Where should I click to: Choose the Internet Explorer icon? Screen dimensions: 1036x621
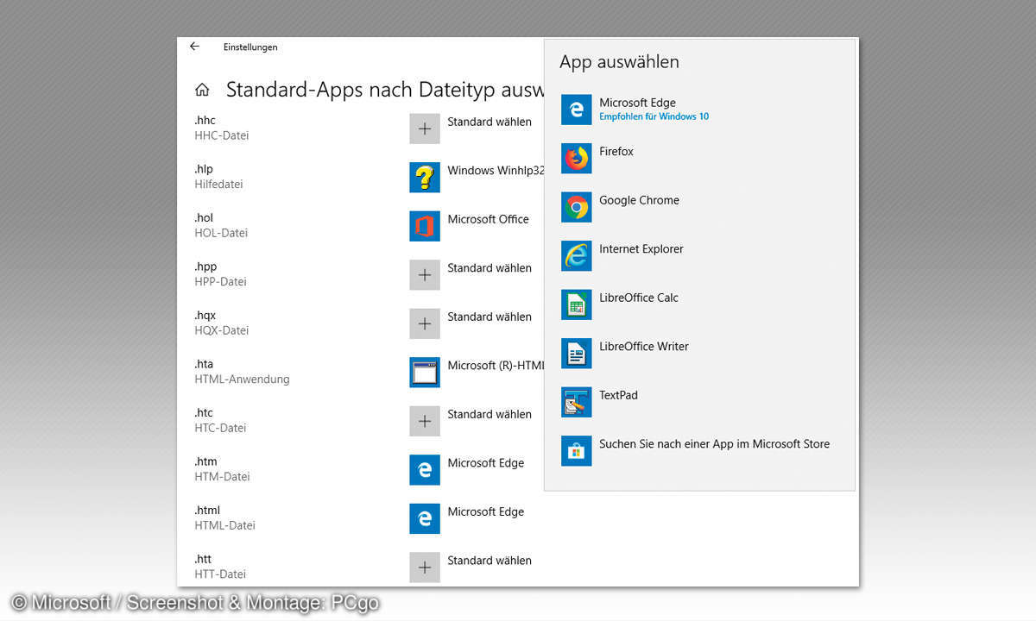point(577,256)
